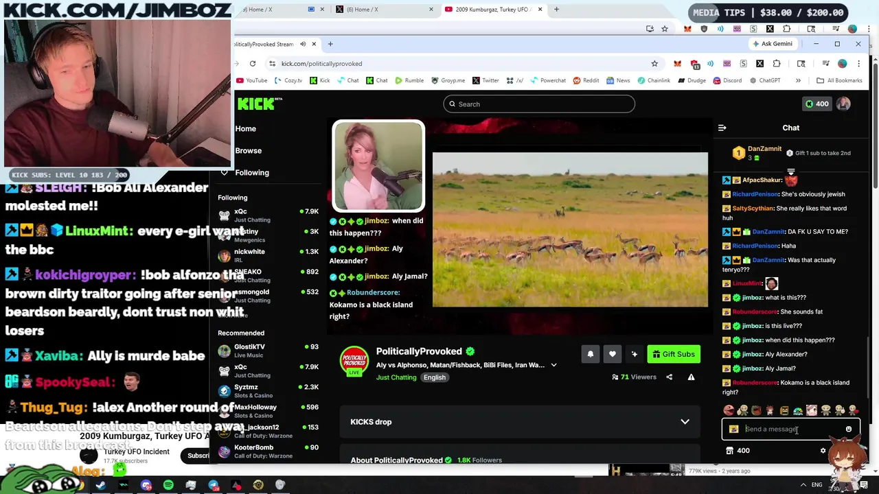Click the English language tag
This screenshot has height=494, width=879.
point(435,377)
